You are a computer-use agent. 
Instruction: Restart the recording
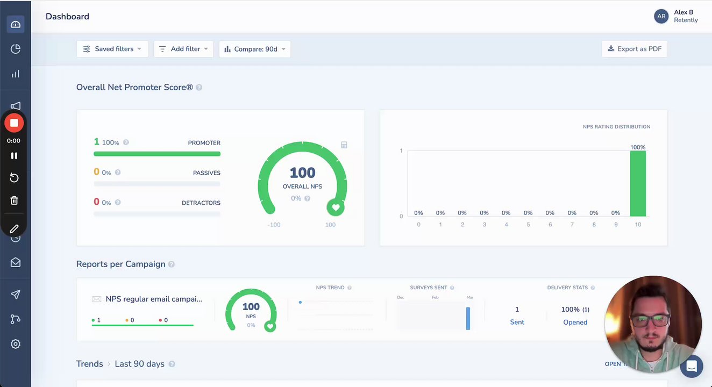click(x=14, y=178)
